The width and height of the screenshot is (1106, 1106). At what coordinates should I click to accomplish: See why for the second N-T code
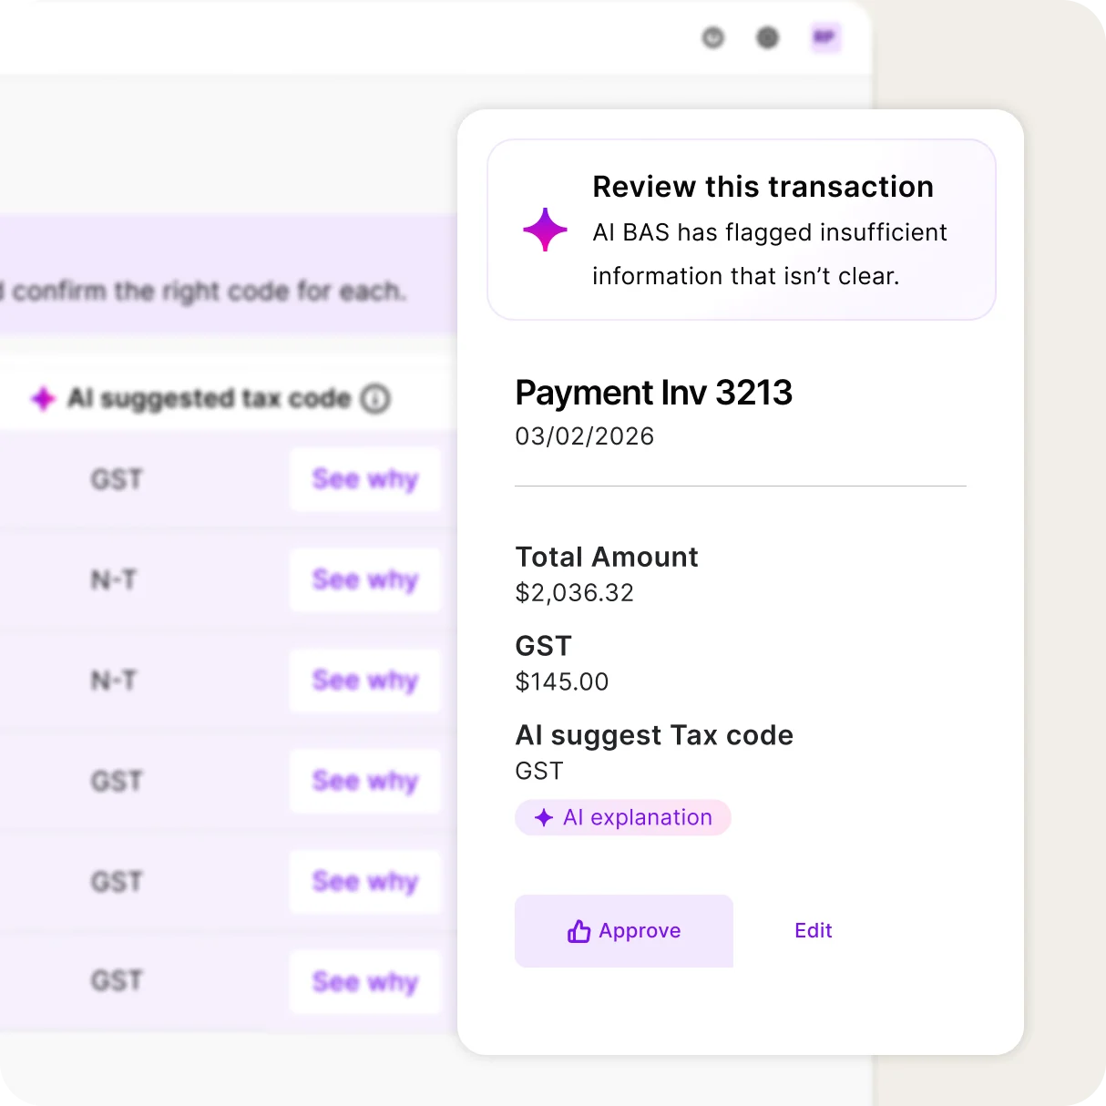point(365,681)
